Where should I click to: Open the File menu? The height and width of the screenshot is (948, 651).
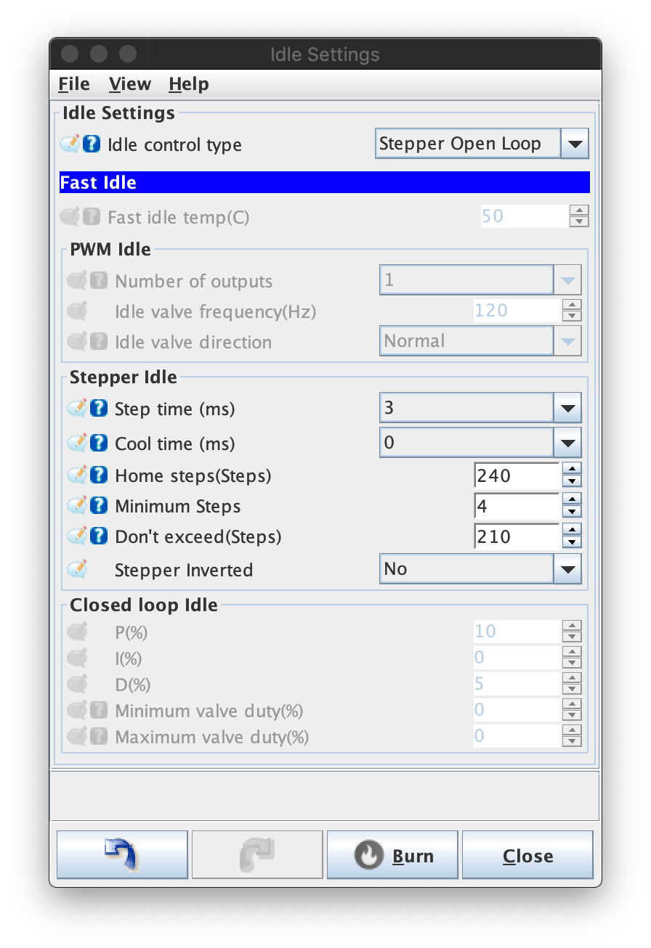coord(74,84)
